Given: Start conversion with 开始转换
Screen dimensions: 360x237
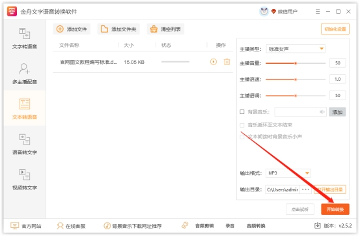Looking at the screenshot, I should tap(335, 209).
